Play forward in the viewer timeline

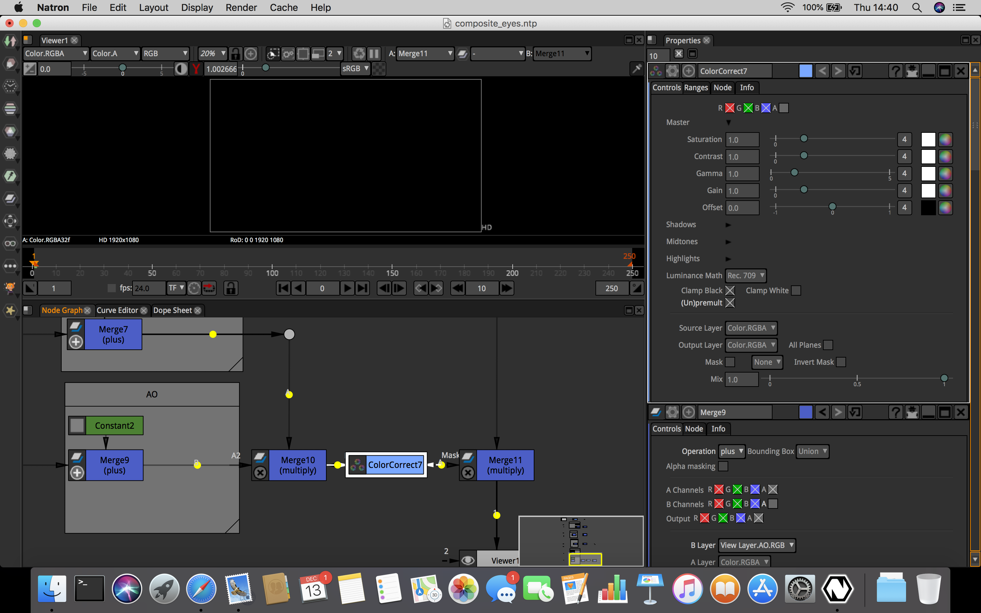[347, 288]
